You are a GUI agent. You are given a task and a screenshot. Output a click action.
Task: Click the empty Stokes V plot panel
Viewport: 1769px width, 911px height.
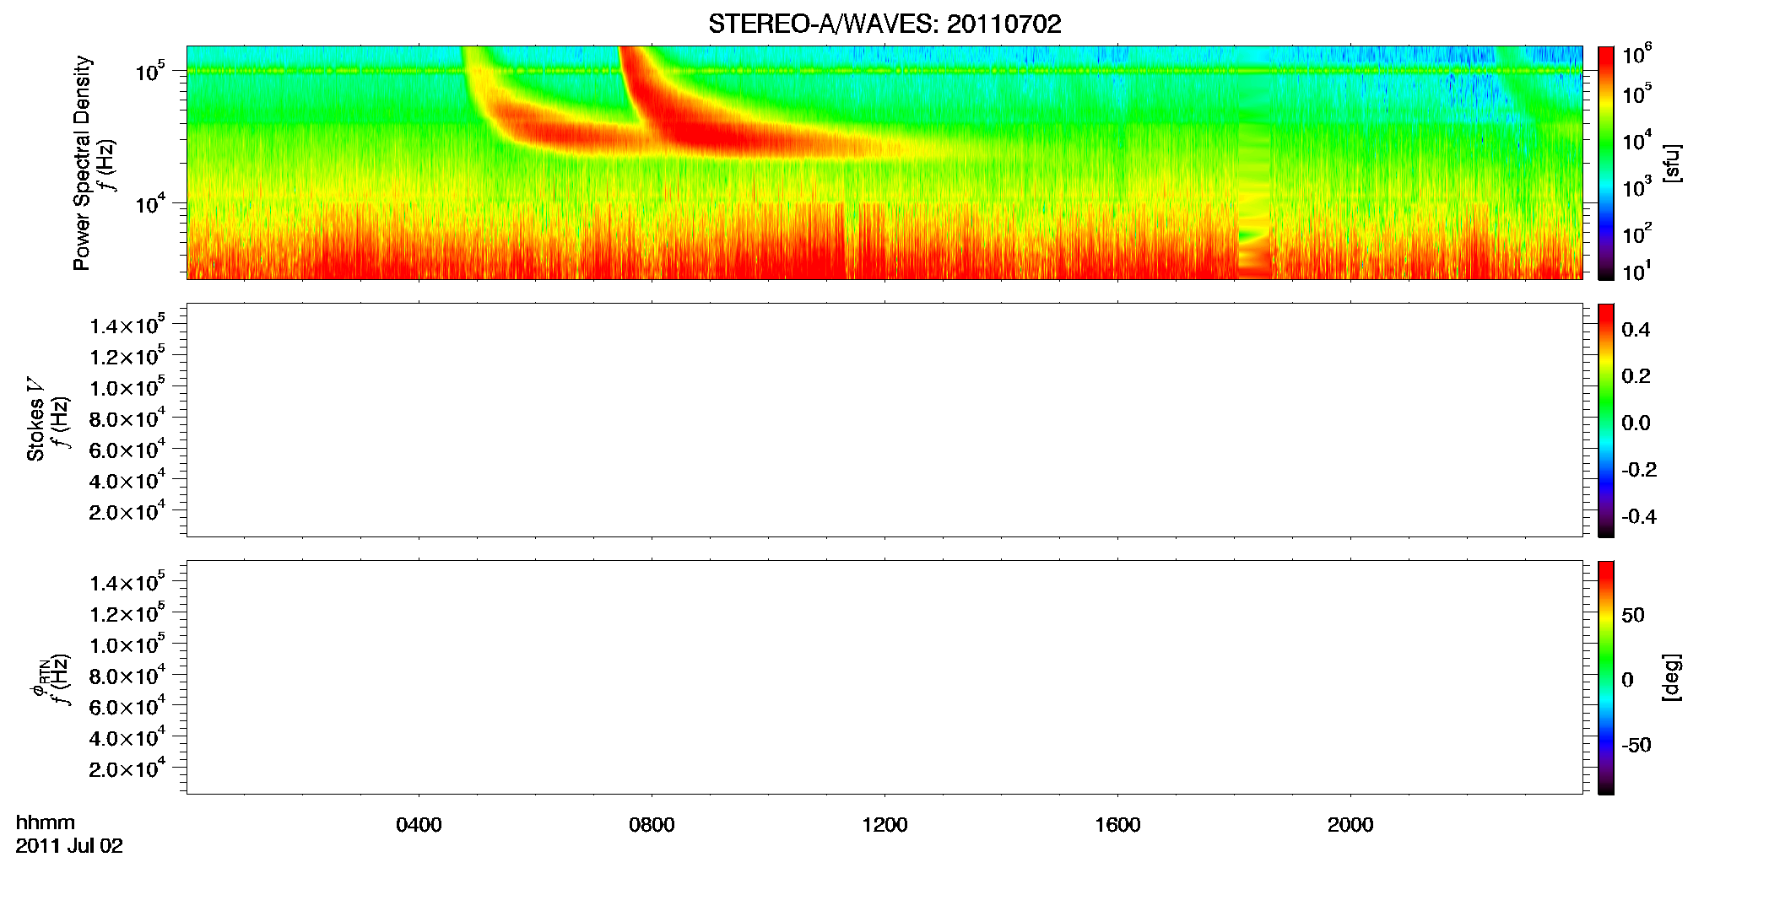click(x=884, y=420)
